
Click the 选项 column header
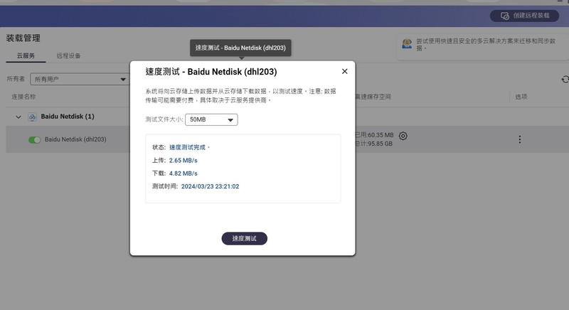pyautogui.click(x=521, y=97)
